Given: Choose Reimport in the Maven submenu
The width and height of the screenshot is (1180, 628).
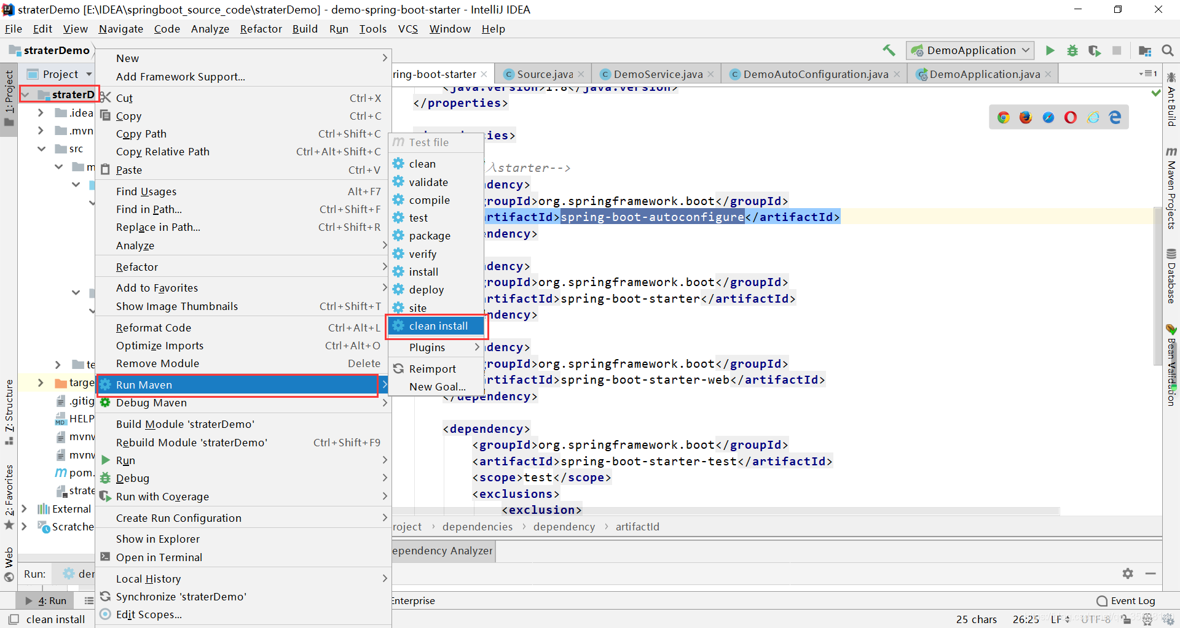Looking at the screenshot, I should [436, 369].
